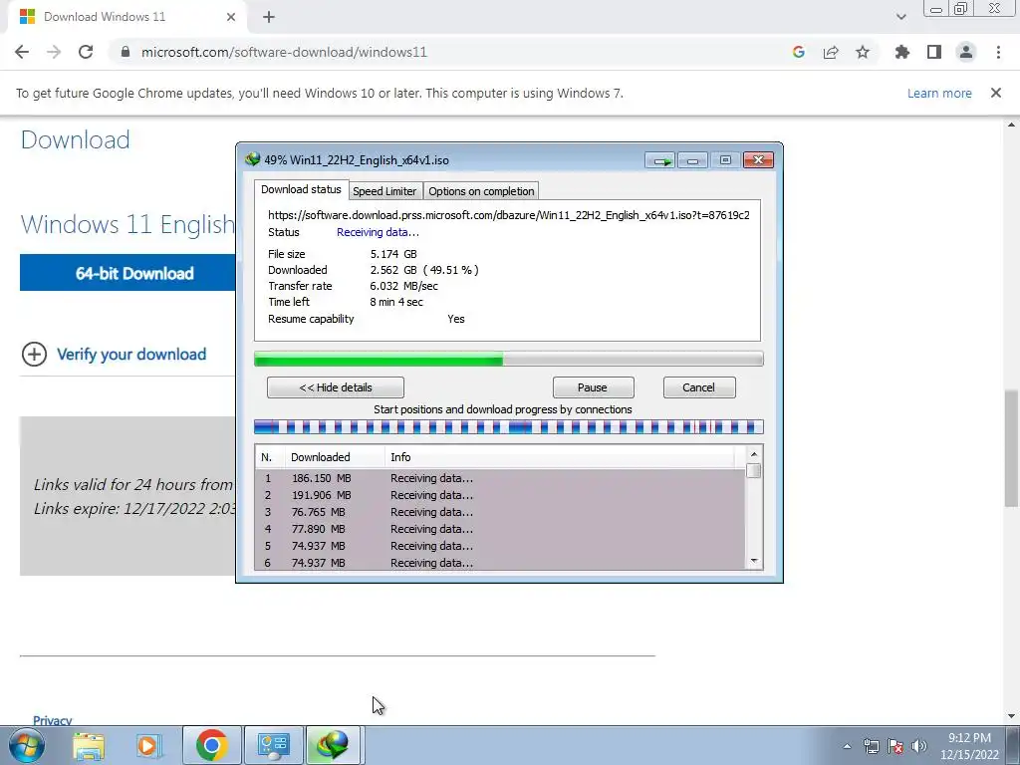Image resolution: width=1020 pixels, height=765 pixels.
Task: Expand Verify your download section
Action: pyautogui.click(x=115, y=355)
